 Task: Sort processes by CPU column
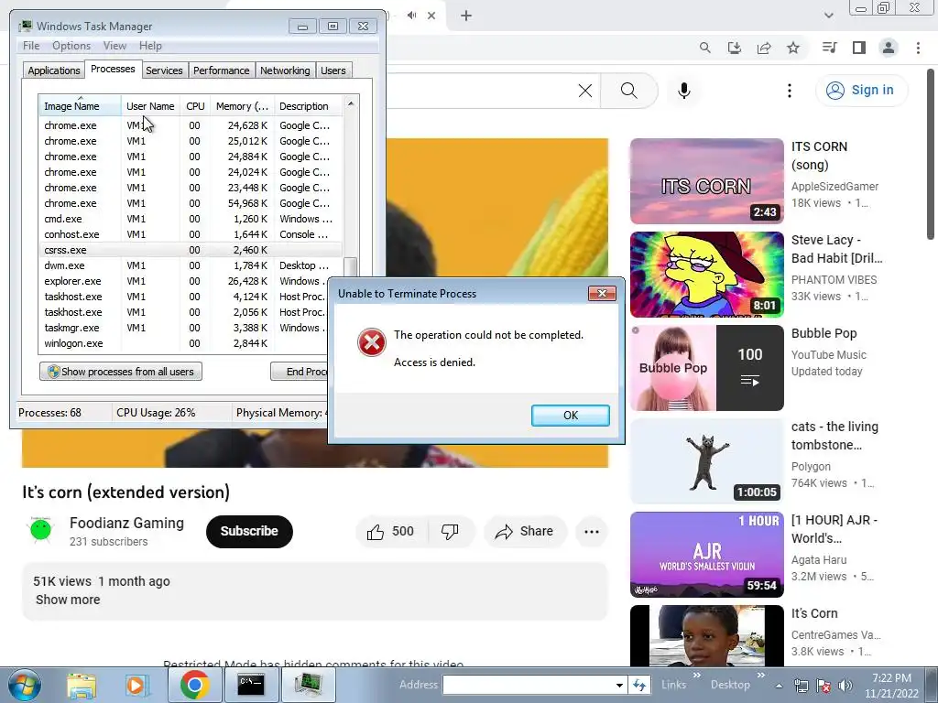pyautogui.click(x=195, y=106)
